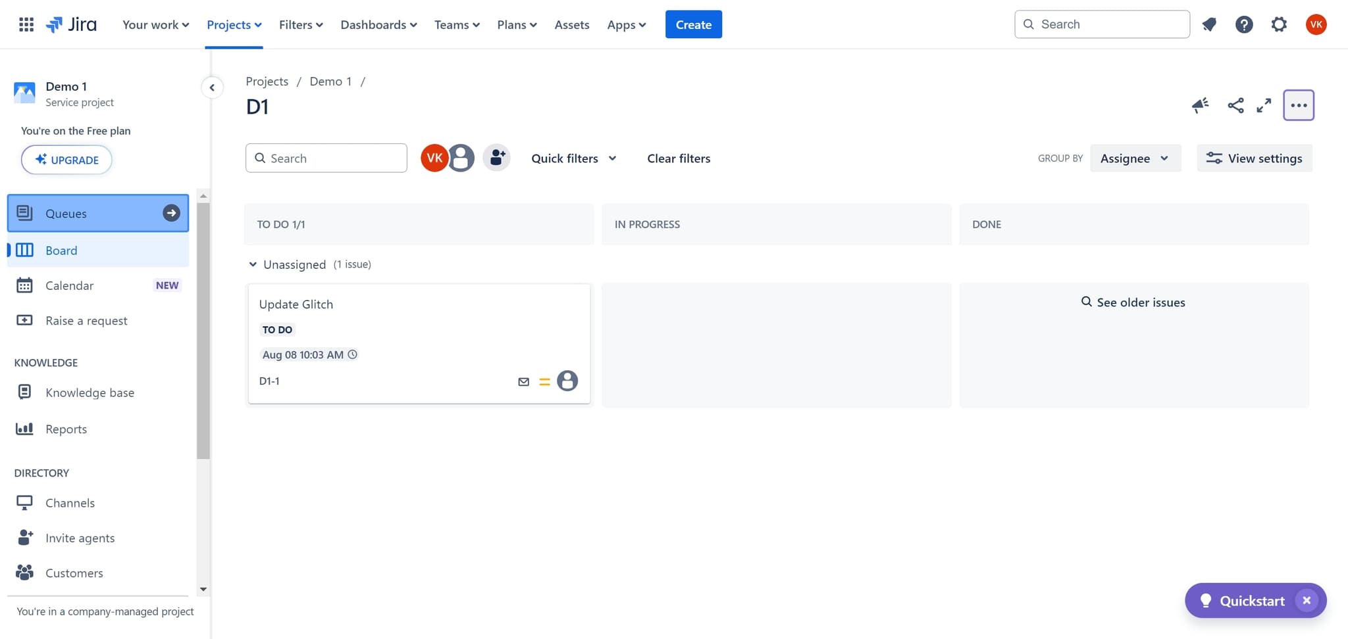Click the share board icon

pyautogui.click(x=1235, y=105)
